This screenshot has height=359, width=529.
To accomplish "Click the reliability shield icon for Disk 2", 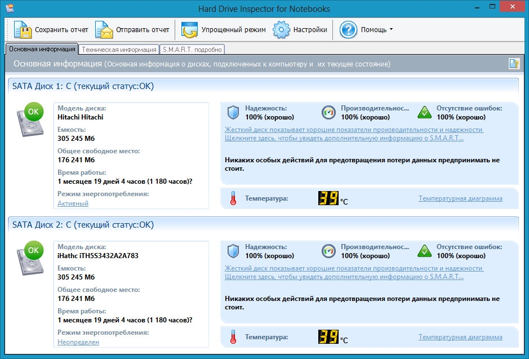I will 233,251.
